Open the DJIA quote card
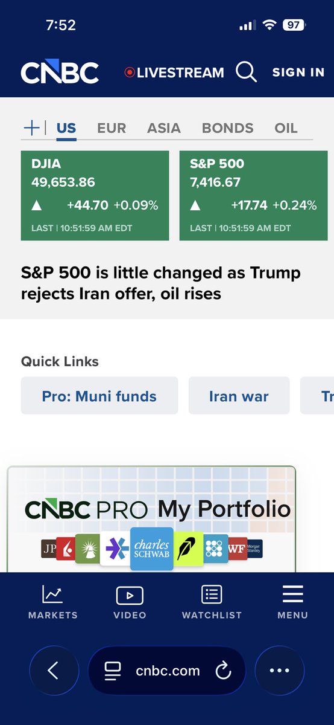The image size is (334, 725). 95,196
